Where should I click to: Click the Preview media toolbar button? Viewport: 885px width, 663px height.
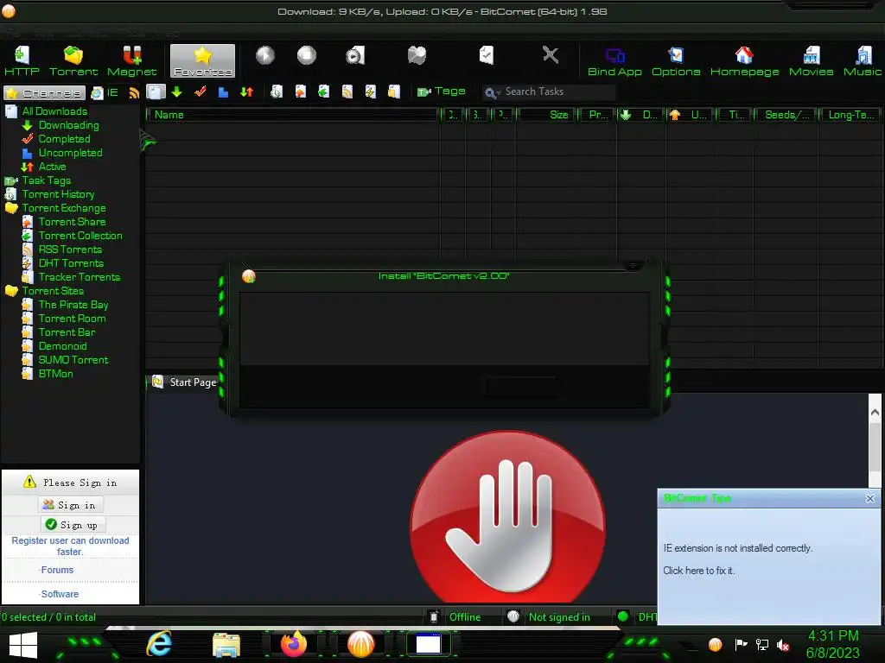[355, 55]
